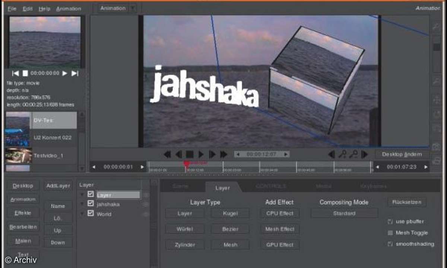Jump to the next keyframe arrow
The width and height of the screenshot is (447, 268).
pyautogui.click(x=365, y=154)
